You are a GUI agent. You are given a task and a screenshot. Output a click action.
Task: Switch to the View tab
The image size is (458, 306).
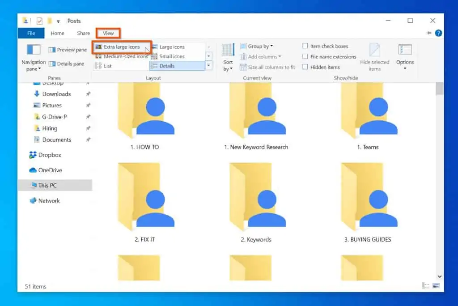pyautogui.click(x=108, y=33)
